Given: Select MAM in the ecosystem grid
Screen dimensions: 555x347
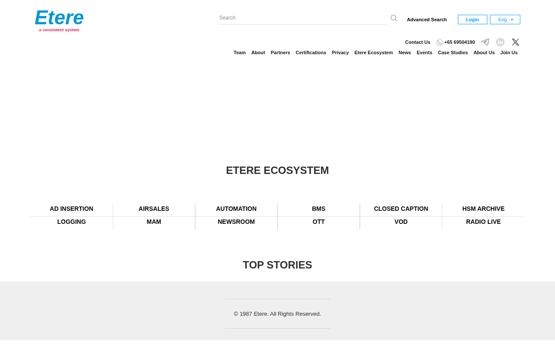Looking at the screenshot, I should tap(154, 222).
